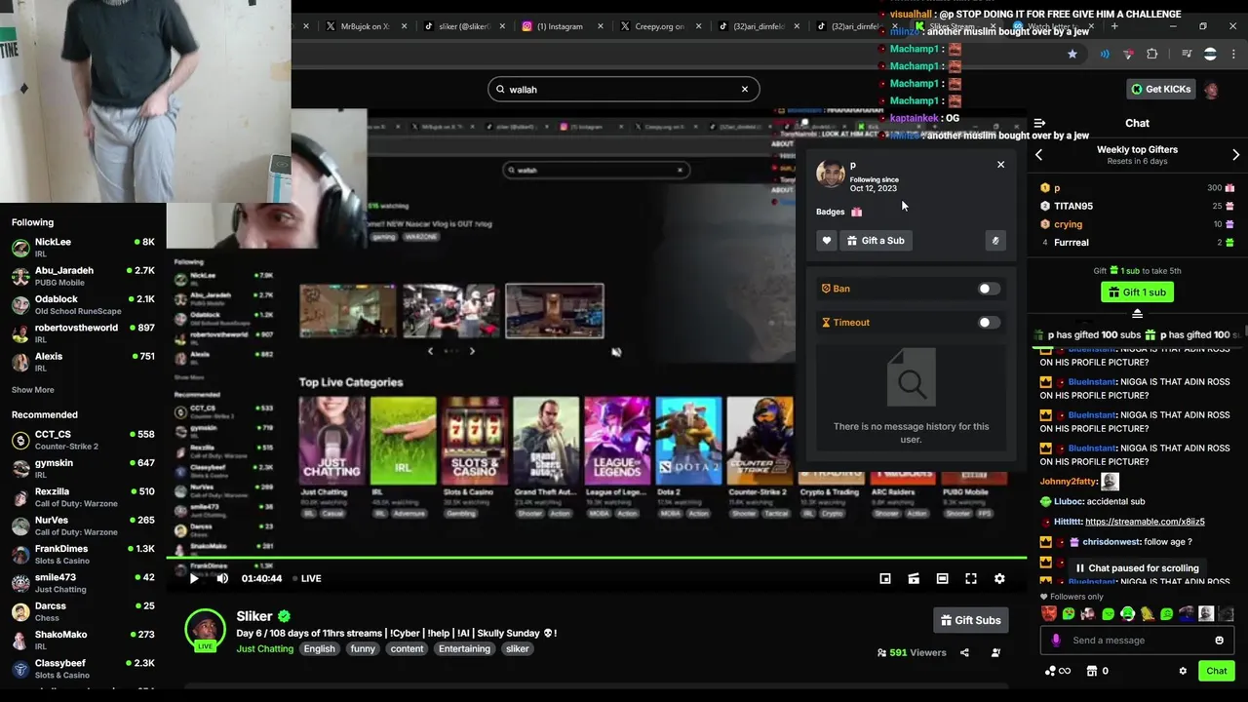Open CCT_CS in Recommended list
The width and height of the screenshot is (1248, 702).
[83, 440]
